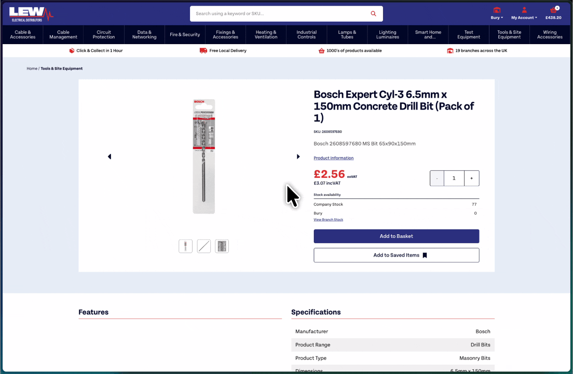Click the LEW Electrical Distributors logo
The image size is (573, 374).
pyautogui.click(x=31, y=14)
